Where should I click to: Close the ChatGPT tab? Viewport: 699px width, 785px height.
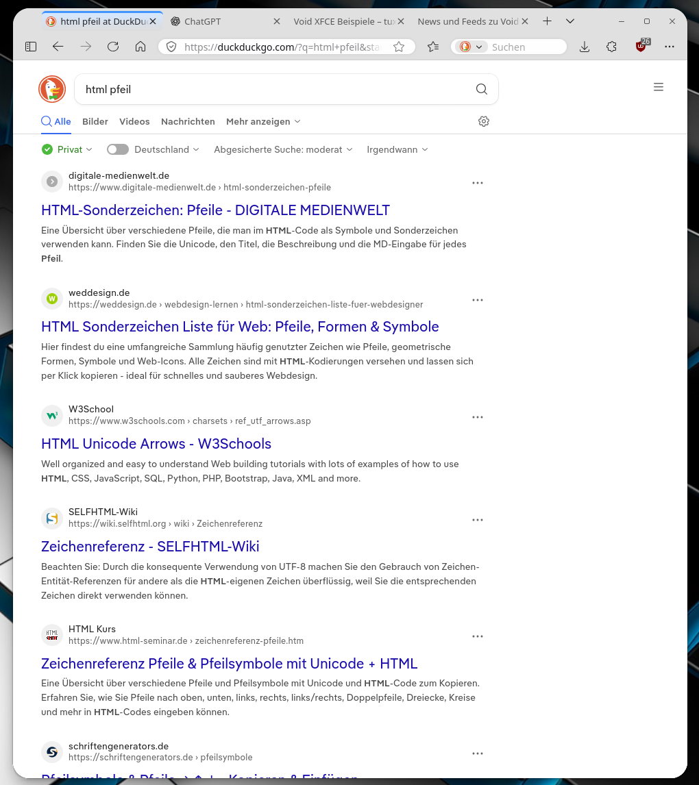click(276, 21)
